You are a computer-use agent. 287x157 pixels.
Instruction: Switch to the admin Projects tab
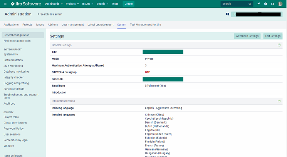pos(27,25)
